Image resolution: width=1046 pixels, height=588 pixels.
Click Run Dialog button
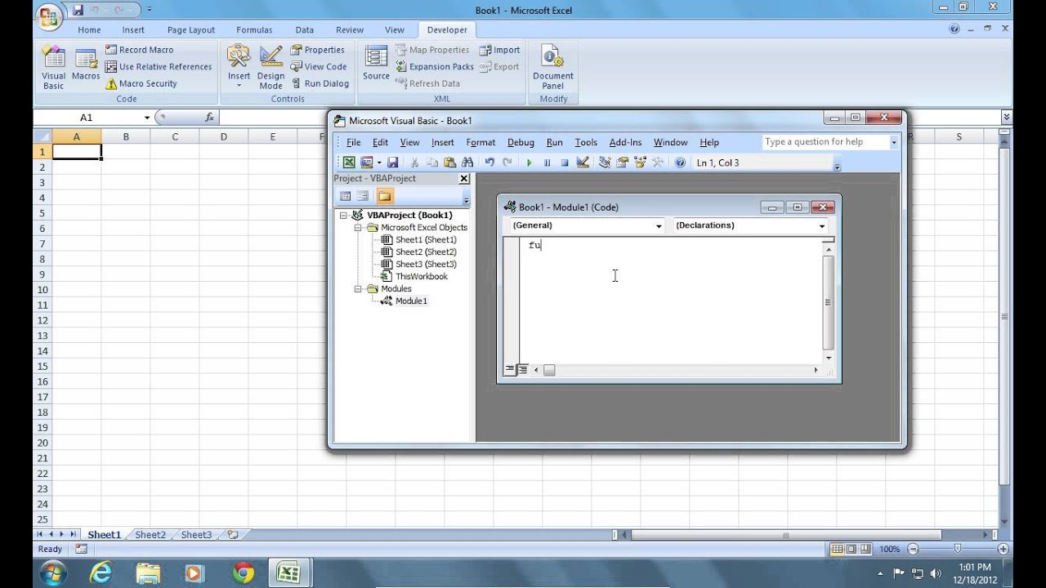320,83
